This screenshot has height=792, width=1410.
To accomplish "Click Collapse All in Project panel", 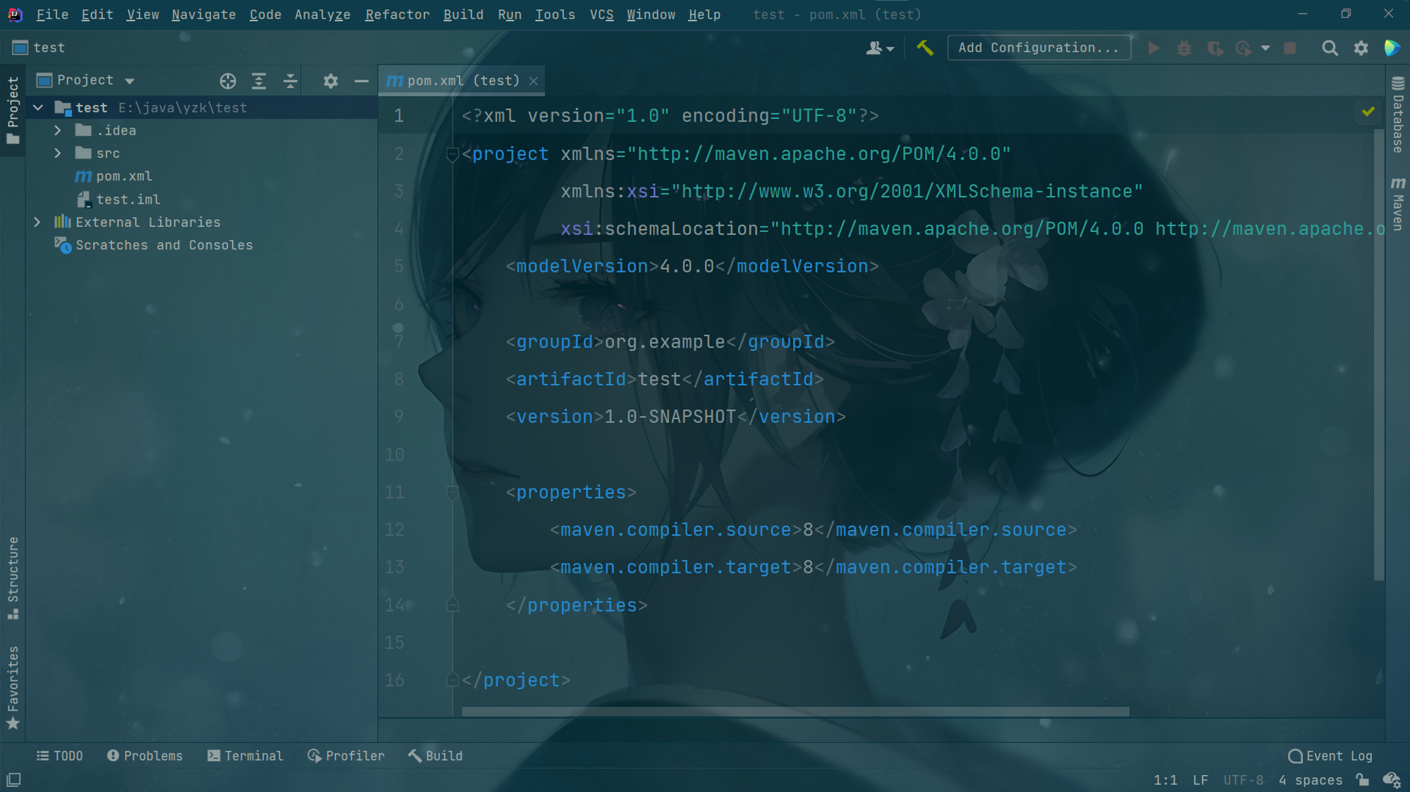I will (x=290, y=81).
